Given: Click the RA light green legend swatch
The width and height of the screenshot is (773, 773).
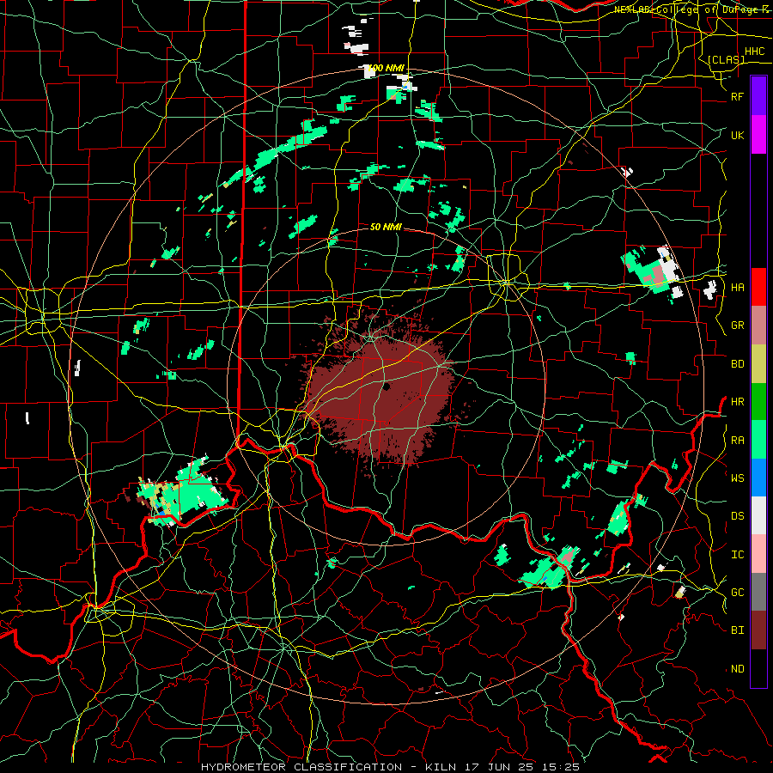Looking at the screenshot, I should [x=758, y=440].
